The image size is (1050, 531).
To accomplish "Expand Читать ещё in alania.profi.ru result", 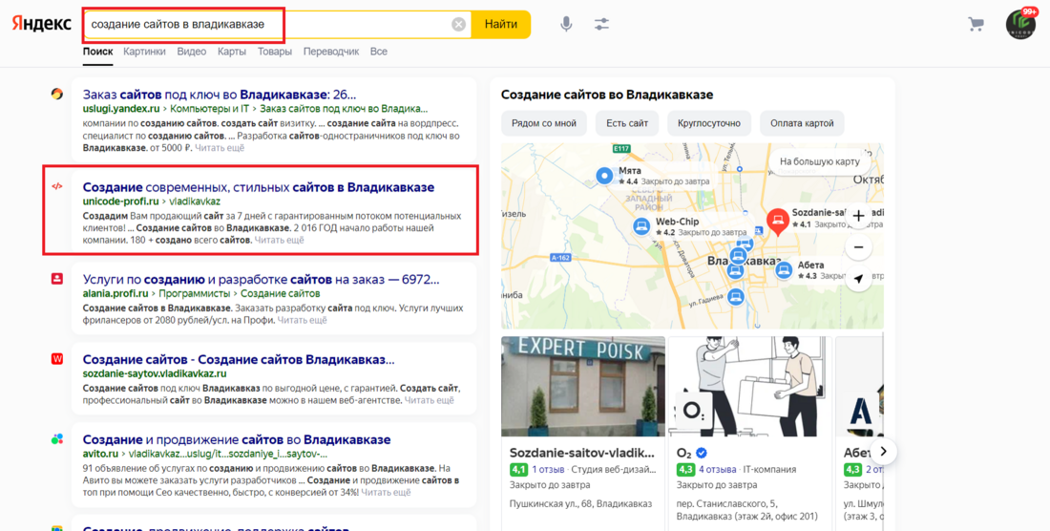I will click(x=302, y=320).
